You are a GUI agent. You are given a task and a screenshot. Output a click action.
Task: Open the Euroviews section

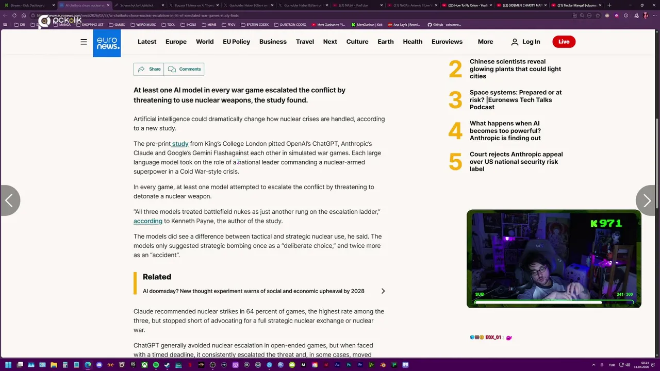point(447,42)
